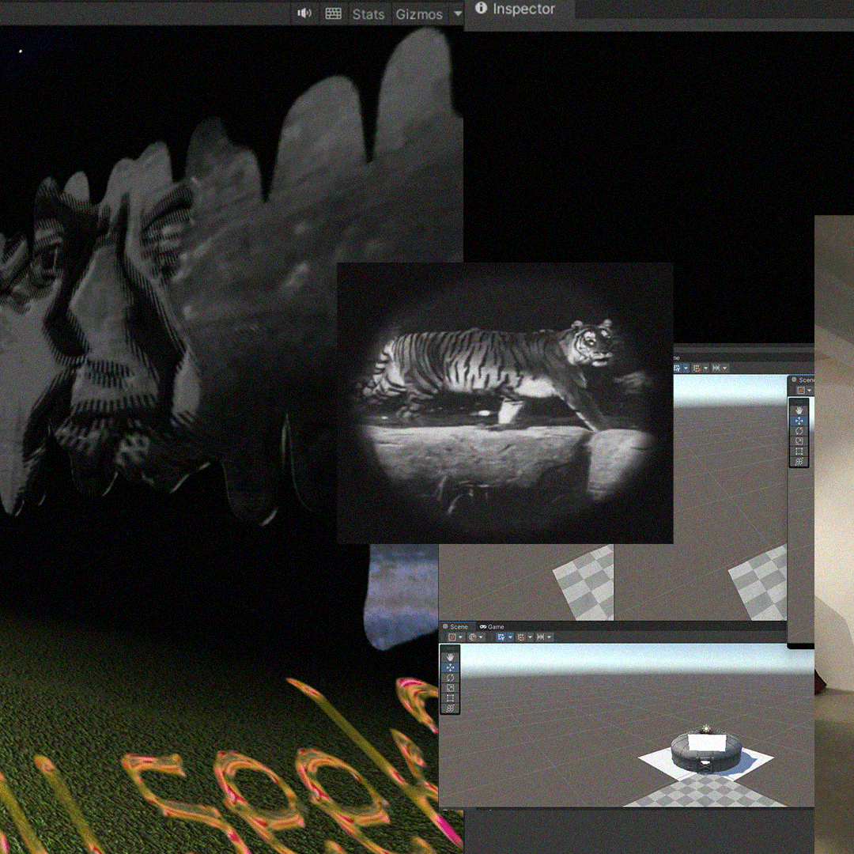
Task: Toggle grid snapping icon in lower Scene window
Action: click(x=521, y=637)
